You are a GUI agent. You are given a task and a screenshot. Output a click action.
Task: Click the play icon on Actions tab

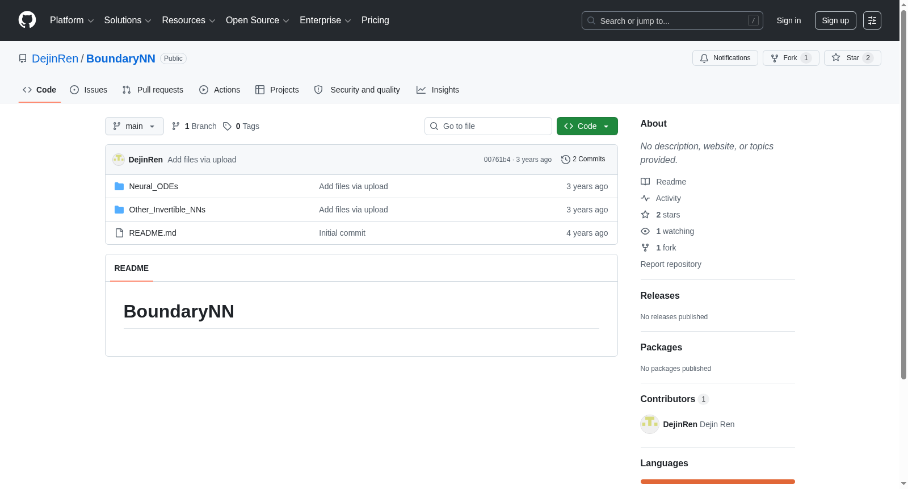tap(204, 90)
